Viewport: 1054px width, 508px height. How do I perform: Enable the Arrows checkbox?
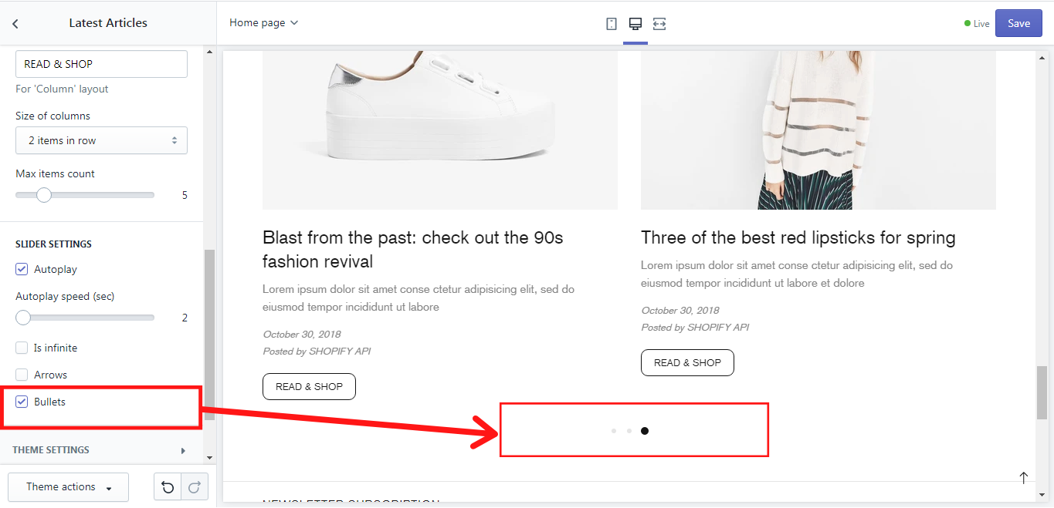(22, 375)
